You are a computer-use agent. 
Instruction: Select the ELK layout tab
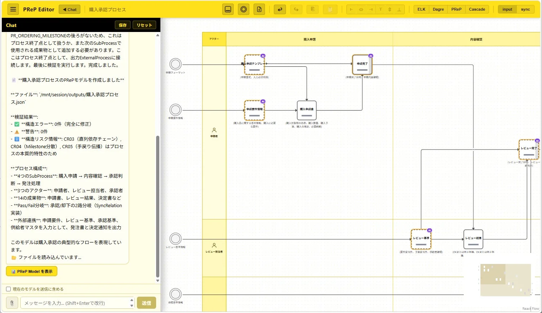[421, 9]
